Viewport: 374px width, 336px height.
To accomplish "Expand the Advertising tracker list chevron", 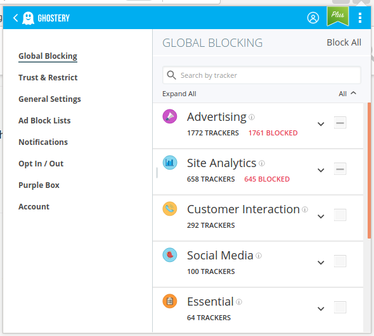I will [x=321, y=124].
